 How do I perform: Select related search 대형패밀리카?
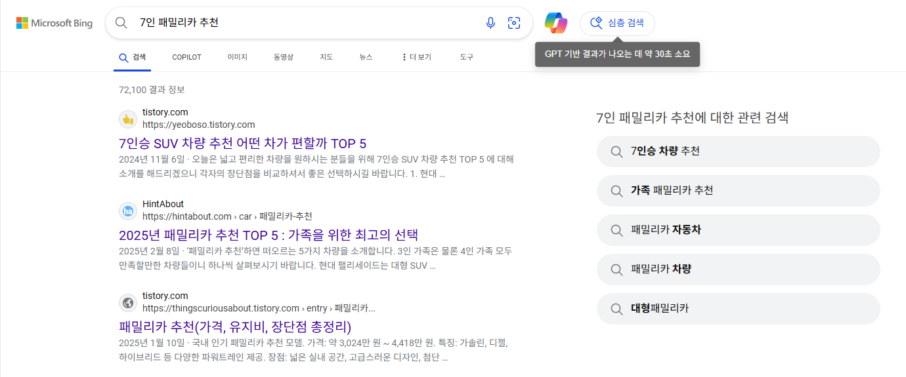[738, 309]
